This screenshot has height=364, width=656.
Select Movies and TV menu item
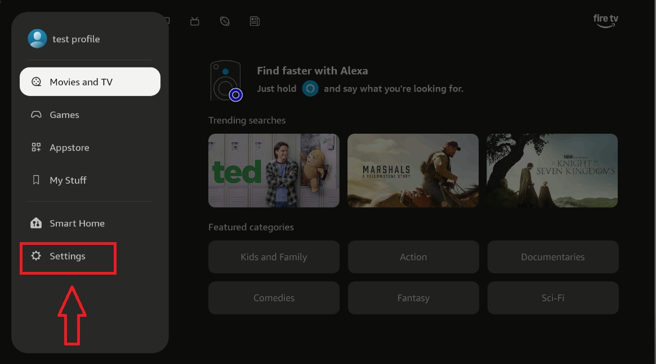pos(90,82)
